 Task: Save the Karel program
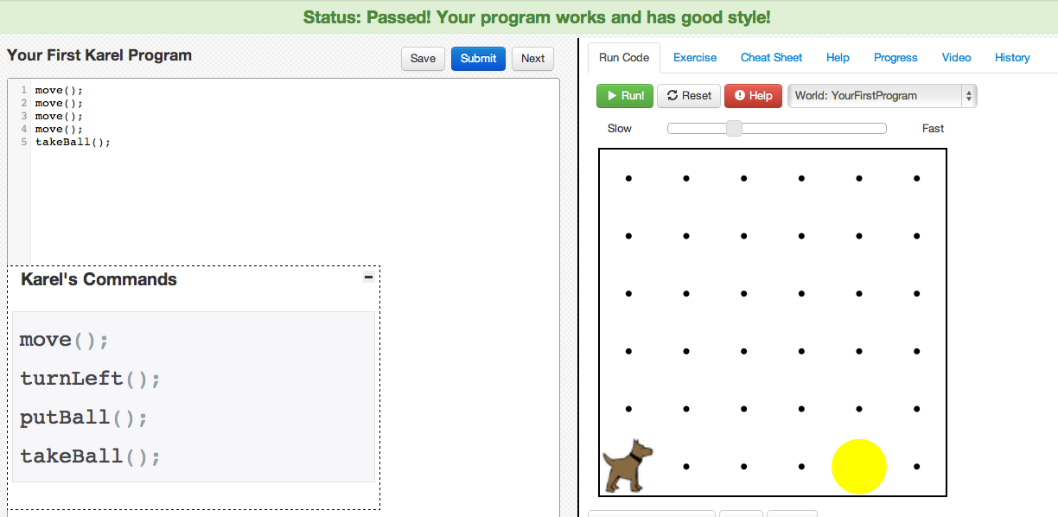[x=423, y=59]
